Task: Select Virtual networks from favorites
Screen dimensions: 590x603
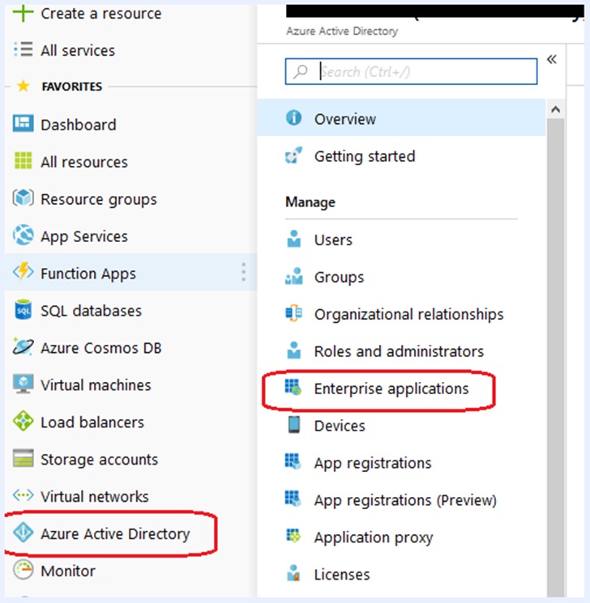Action: pos(94,497)
